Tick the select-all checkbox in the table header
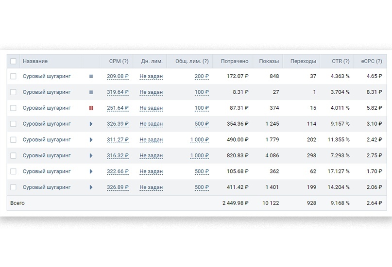Viewport: 392px width, 267px height. (x=13, y=61)
